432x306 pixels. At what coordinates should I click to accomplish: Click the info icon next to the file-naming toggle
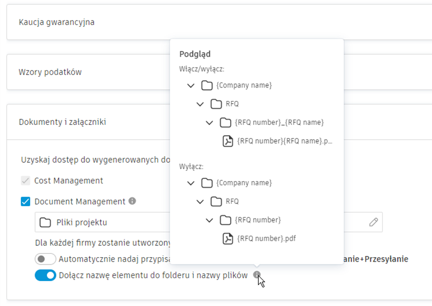(x=257, y=275)
